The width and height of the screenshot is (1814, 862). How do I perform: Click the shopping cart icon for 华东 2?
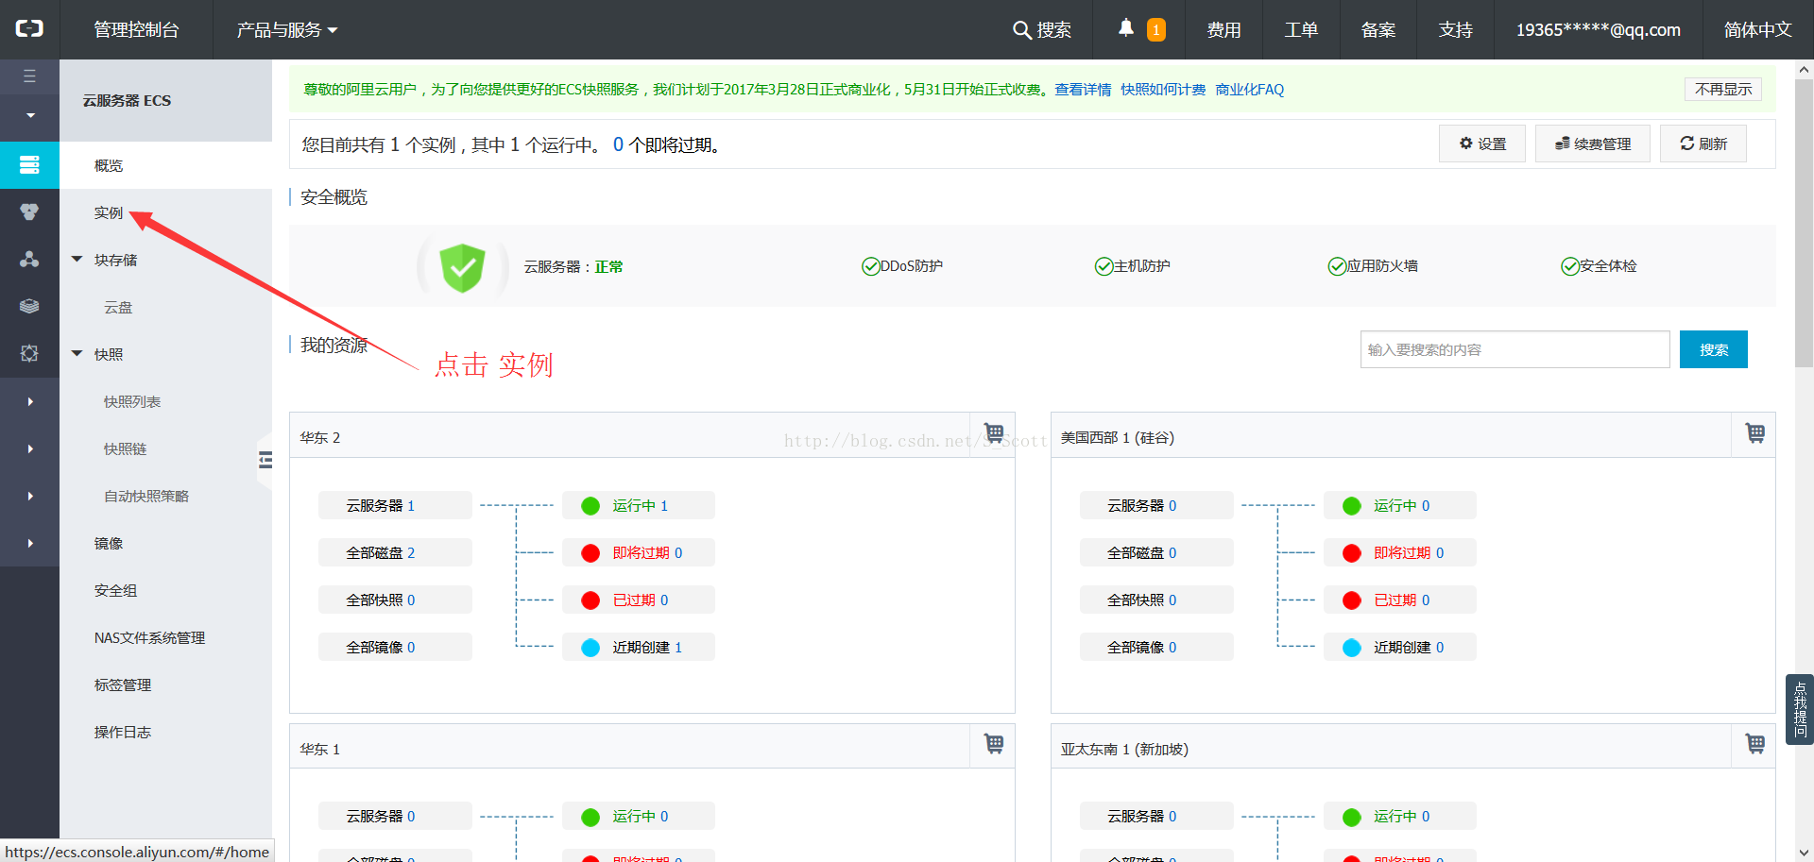pos(994,433)
